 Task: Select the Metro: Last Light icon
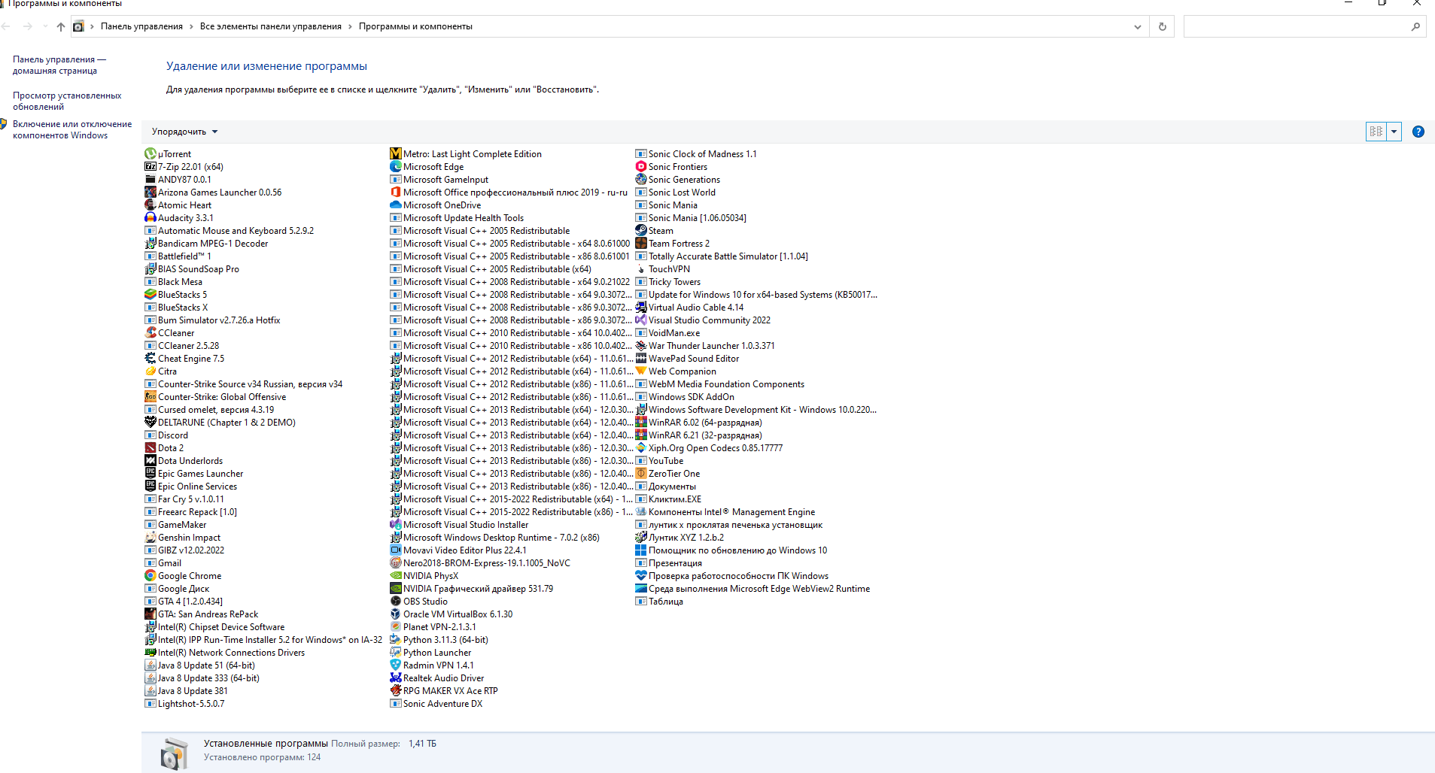(x=396, y=153)
